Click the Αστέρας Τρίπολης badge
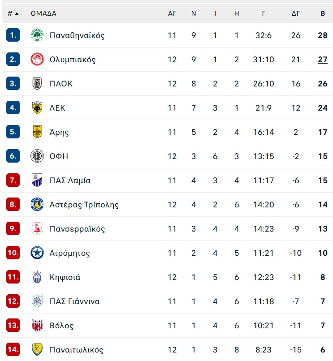The width and height of the screenshot is (333, 361). click(37, 204)
